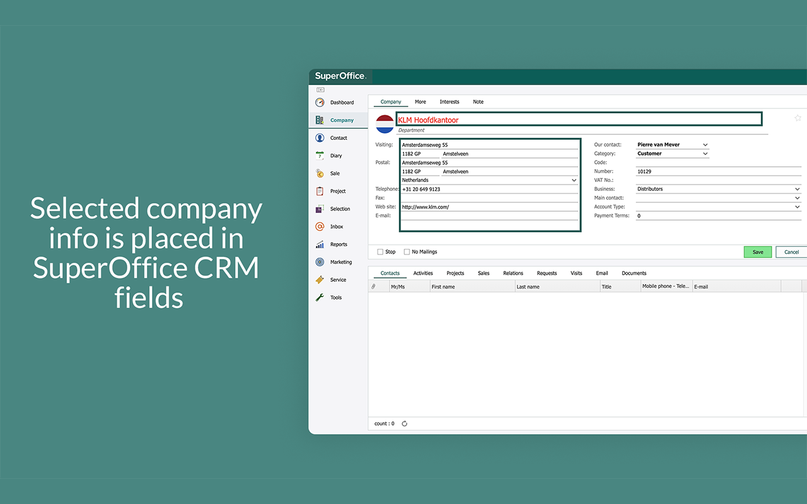Click the Code field

pyautogui.click(x=719, y=163)
